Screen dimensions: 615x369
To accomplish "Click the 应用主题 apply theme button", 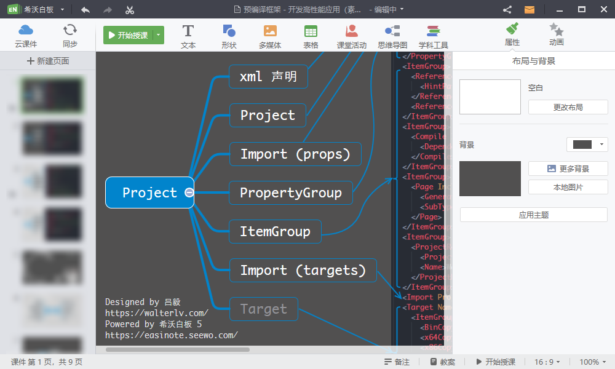I will (533, 215).
